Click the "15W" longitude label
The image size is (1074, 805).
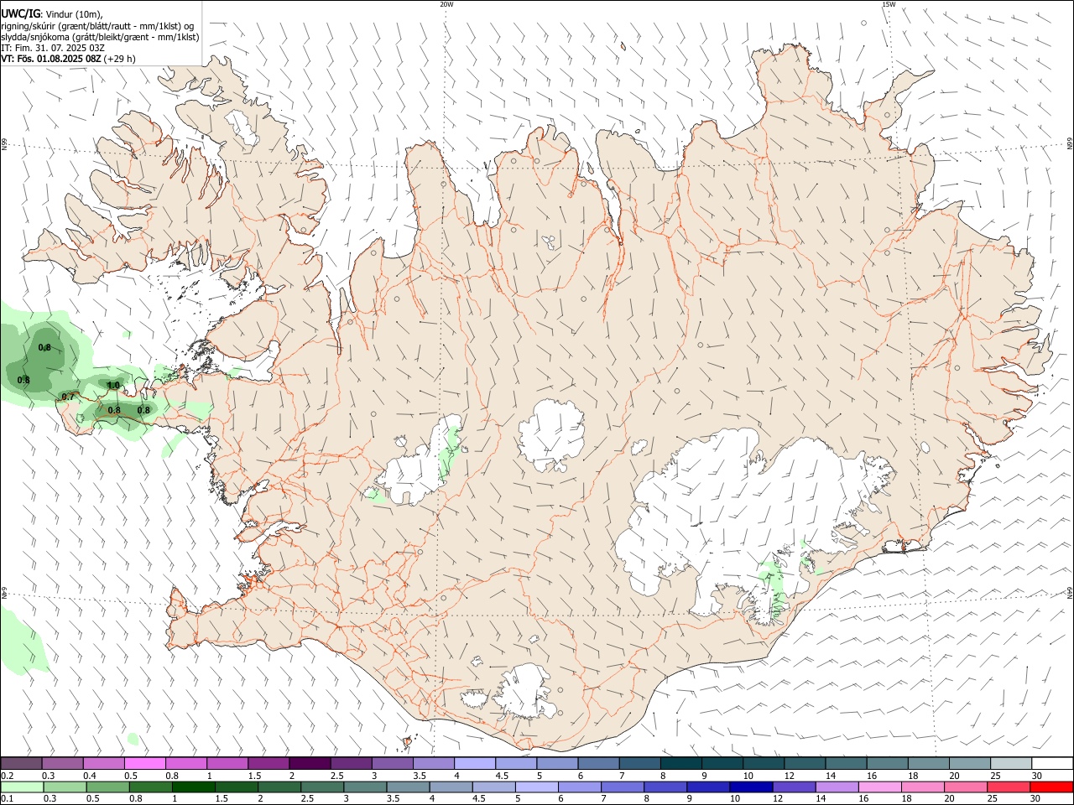click(x=889, y=4)
